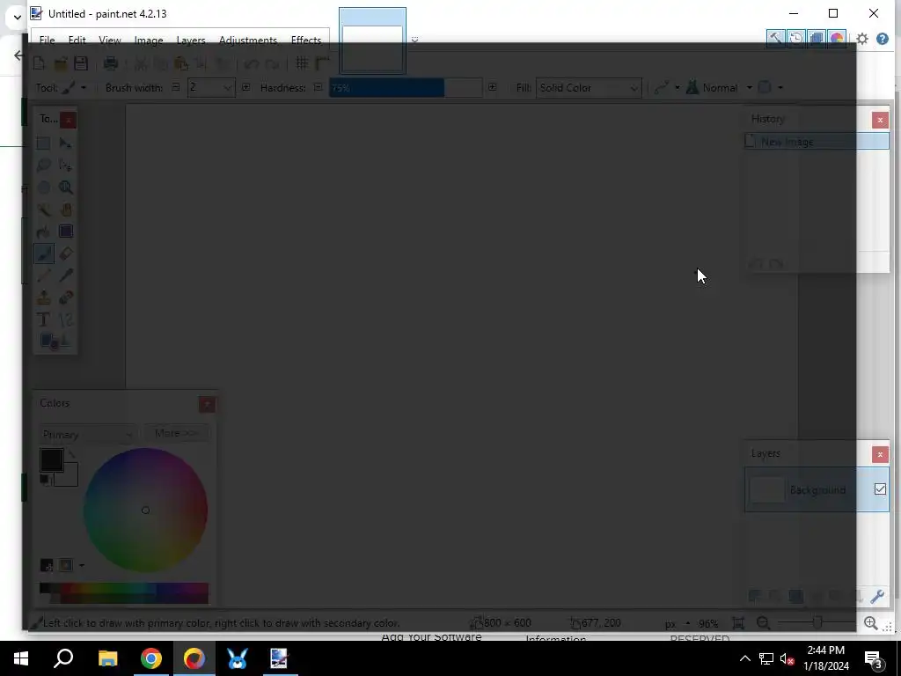
Task: Toggle the rulers toolbar button
Action: point(322,63)
